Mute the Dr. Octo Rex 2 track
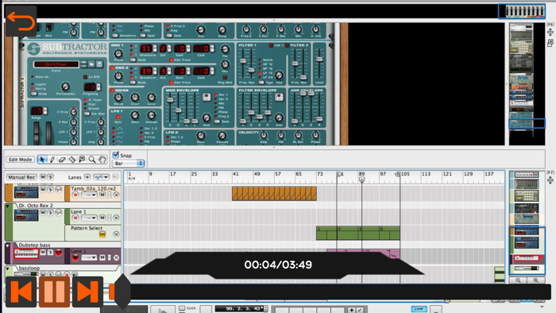Image resolution: width=556 pixels, height=313 pixels. click(x=43, y=212)
